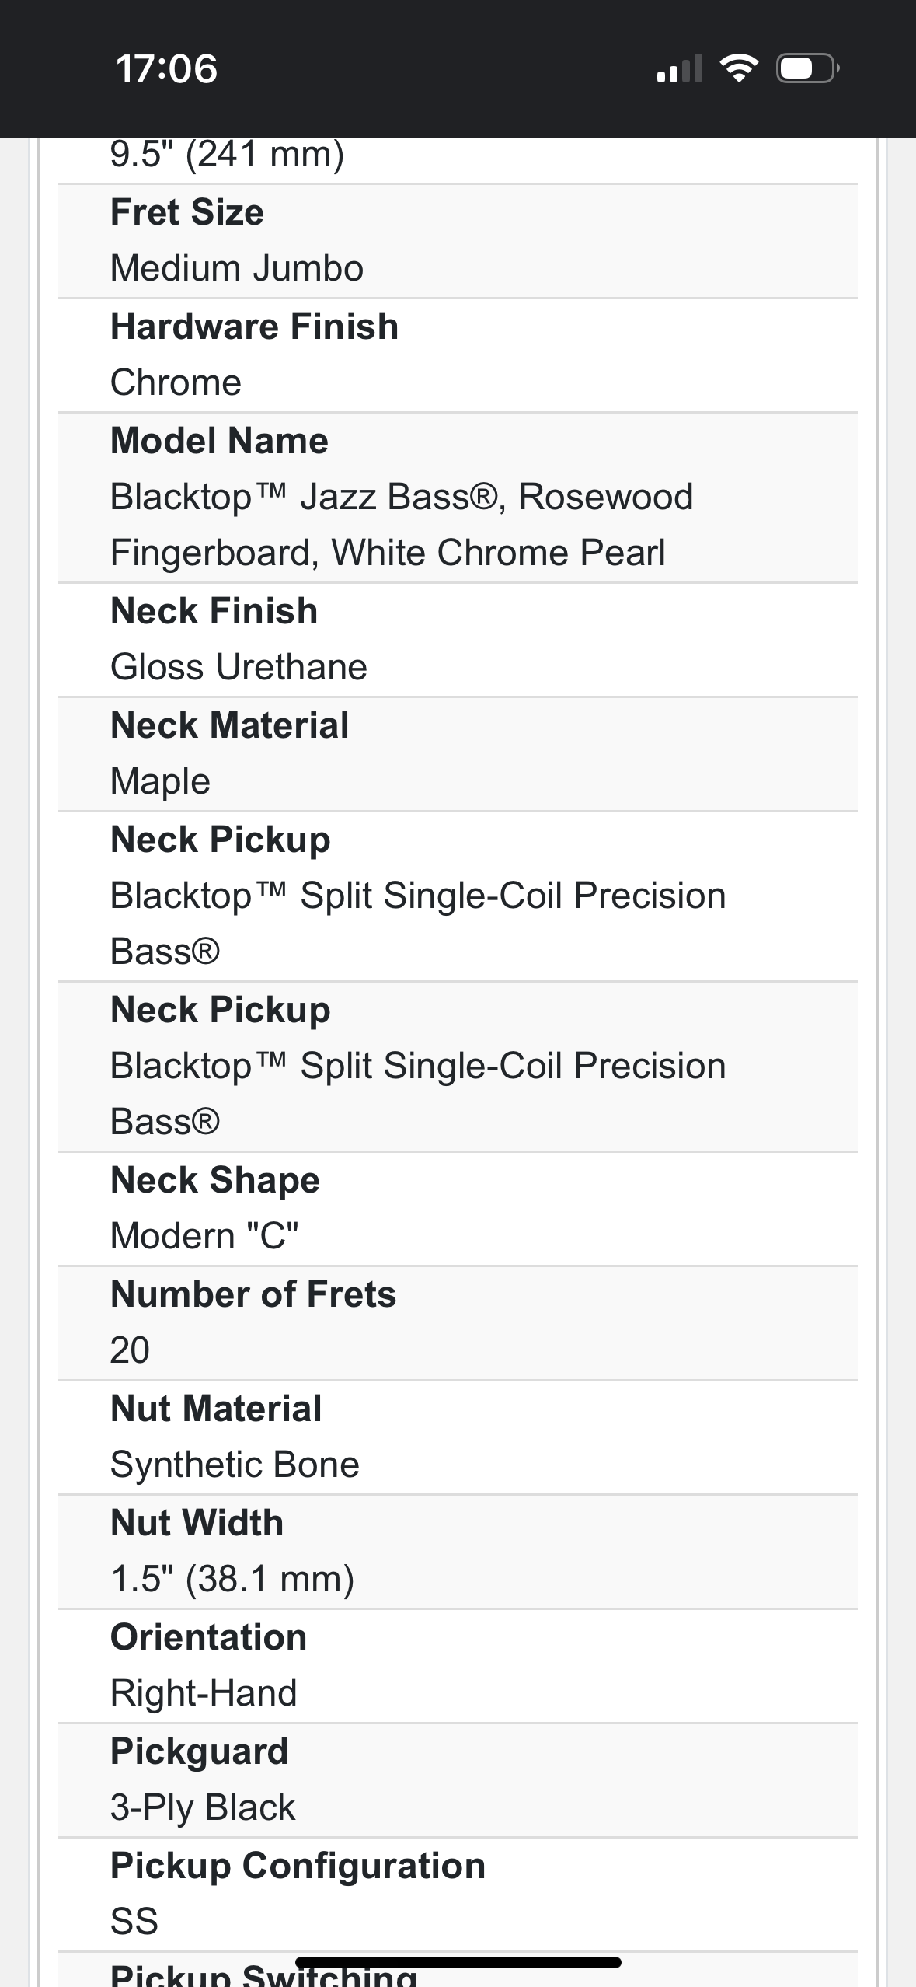Tap the Hardware Finish heading
The height and width of the screenshot is (1987, 916).
254,327
